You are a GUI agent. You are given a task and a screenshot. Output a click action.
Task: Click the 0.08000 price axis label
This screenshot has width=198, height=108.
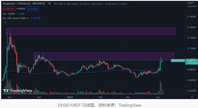192,69
